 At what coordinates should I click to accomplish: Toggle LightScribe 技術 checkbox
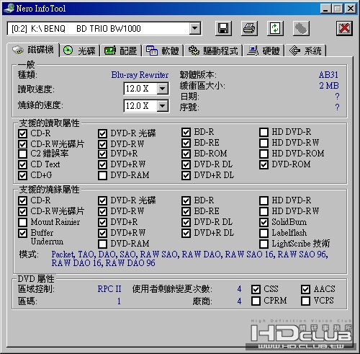tap(264, 244)
